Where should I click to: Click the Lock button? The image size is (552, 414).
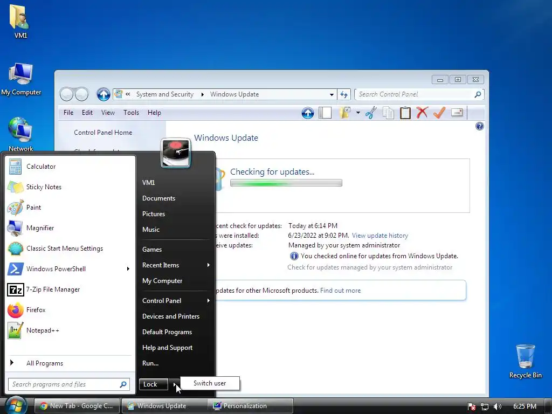pos(154,384)
